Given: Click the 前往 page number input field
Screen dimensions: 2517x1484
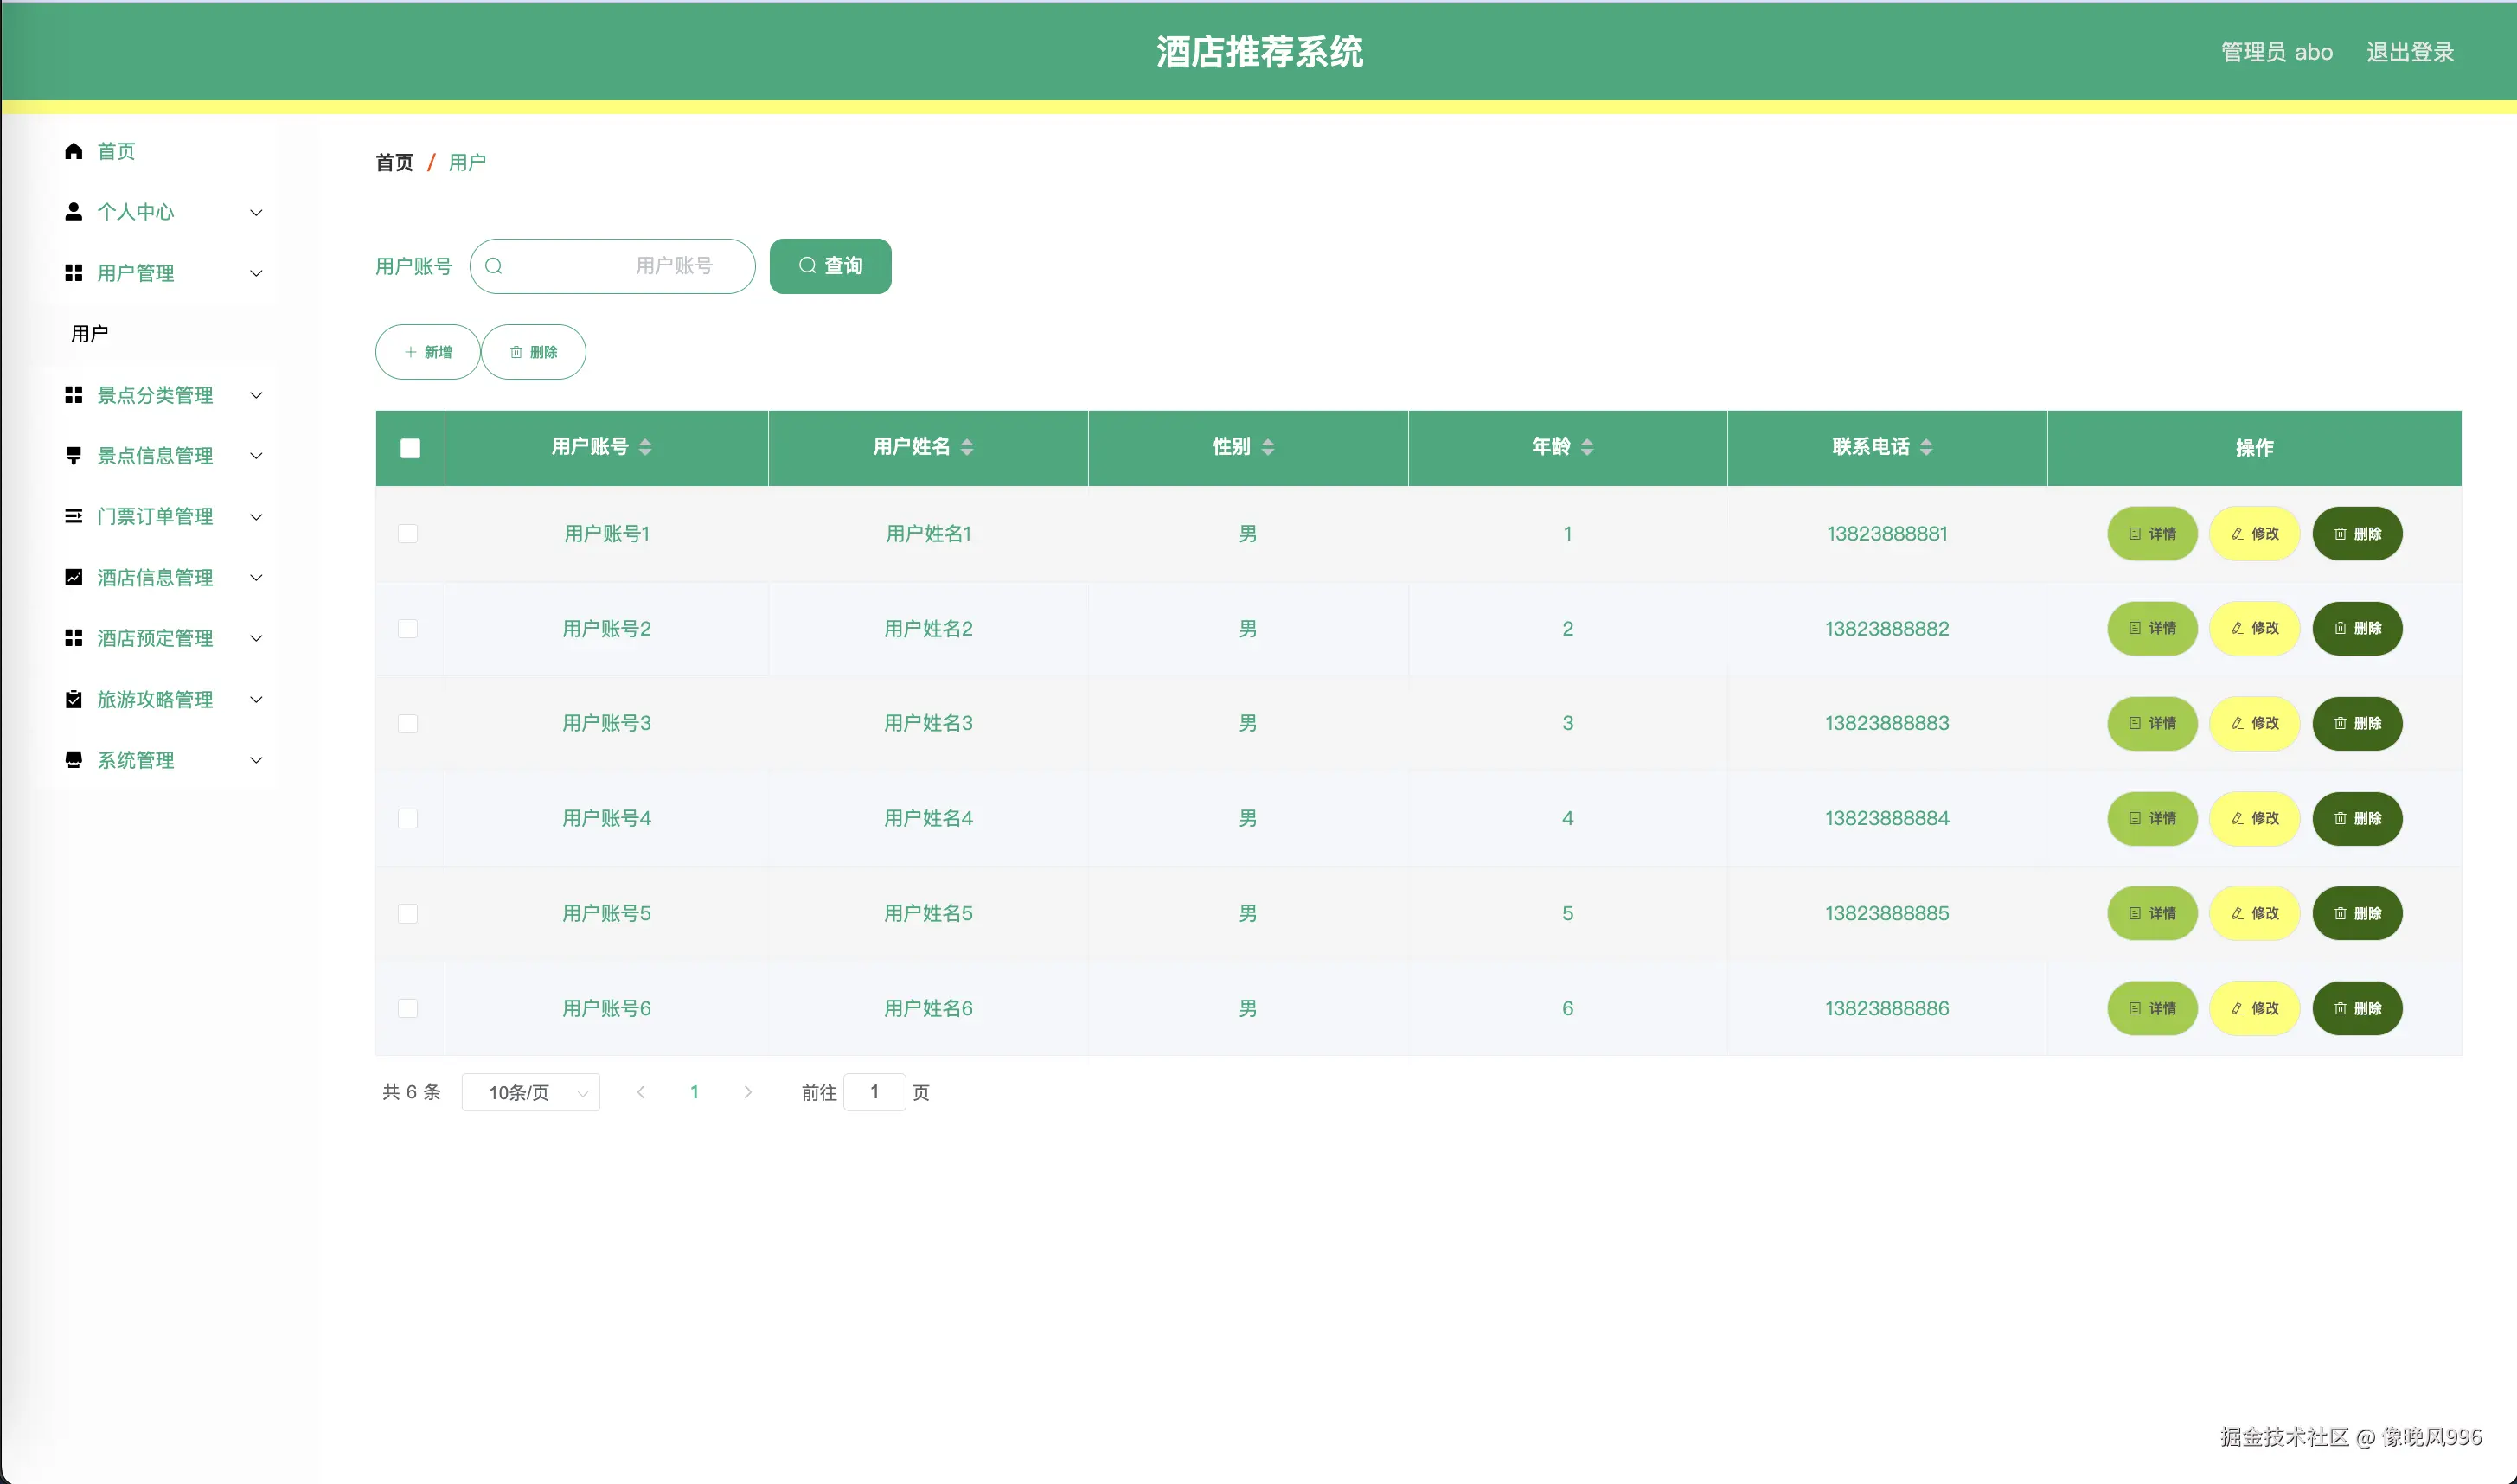Looking at the screenshot, I should 875,1092.
